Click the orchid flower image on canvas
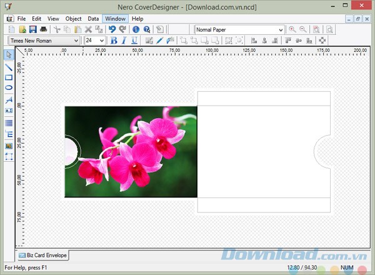This screenshot has height=275, width=375. click(131, 151)
